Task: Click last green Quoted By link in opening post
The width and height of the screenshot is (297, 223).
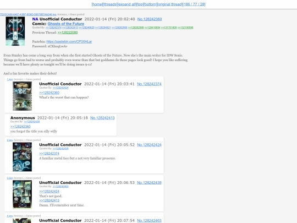Action: [x=185, y=28]
